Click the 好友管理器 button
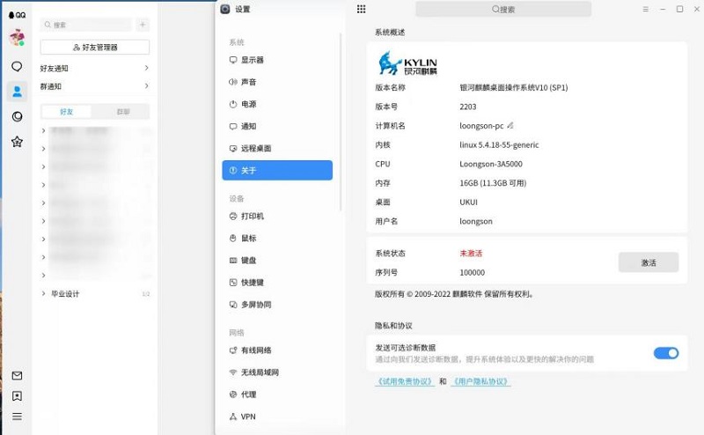 (x=95, y=47)
